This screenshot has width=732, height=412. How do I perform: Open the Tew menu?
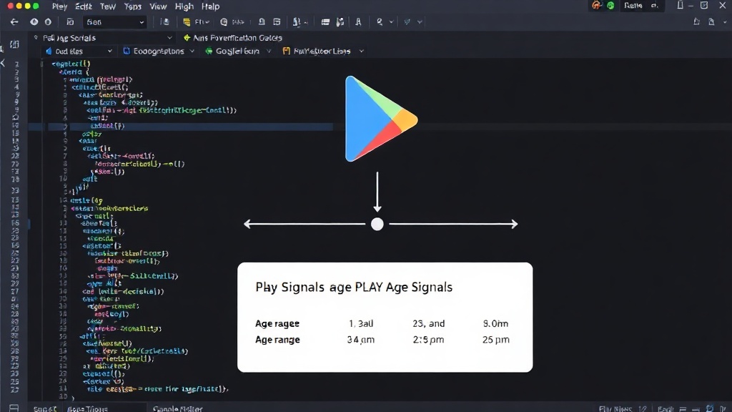tap(108, 6)
